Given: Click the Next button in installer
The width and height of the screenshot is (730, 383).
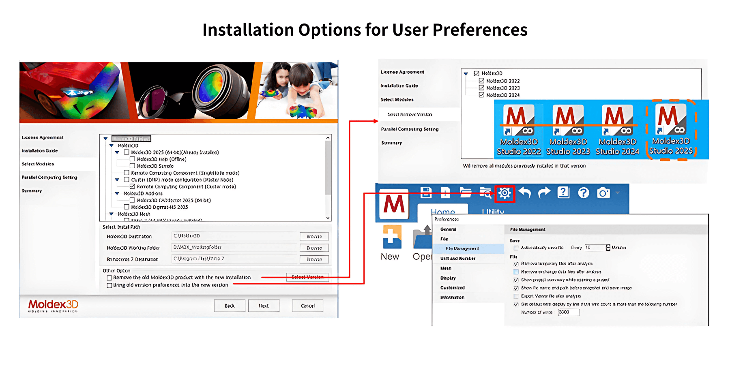Looking at the screenshot, I should pos(264,306).
